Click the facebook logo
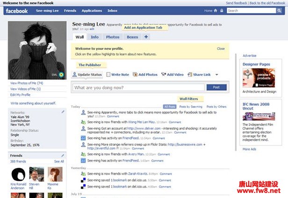The image size is (288, 198). point(17,11)
